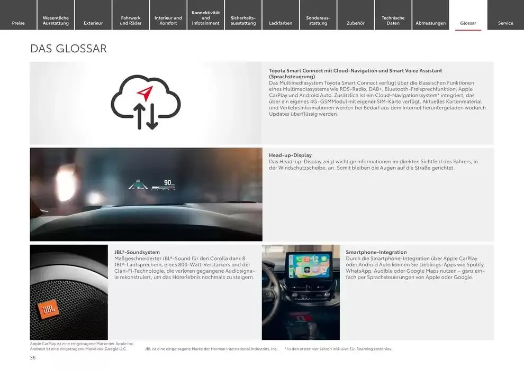Switch to the Wesentliche Ausstattung tab
Image resolution: width=524 pixels, height=370 pixels.
pos(56,21)
